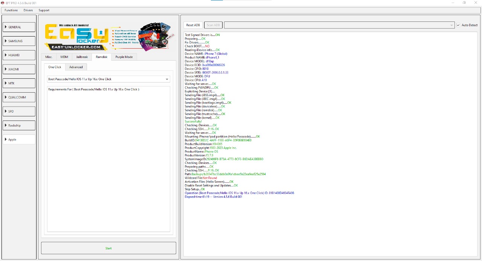Expand the HUAWEI sidebar category

point(19,55)
